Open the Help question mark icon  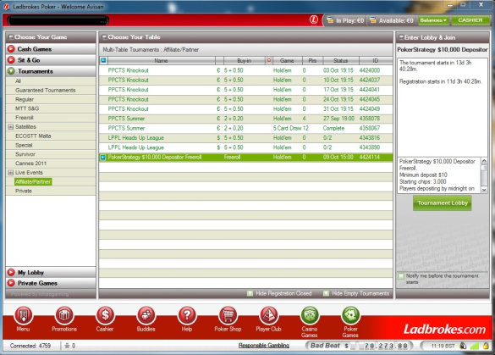[187, 315]
